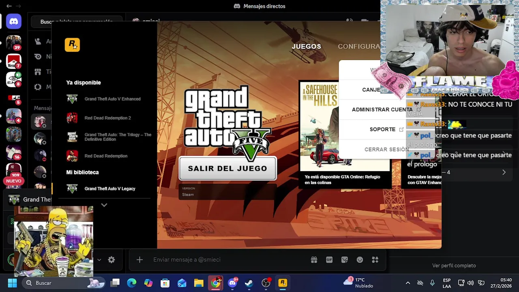519x292 pixels.
Task: Click the SALIR DEL JUEGO button
Action: (227, 168)
